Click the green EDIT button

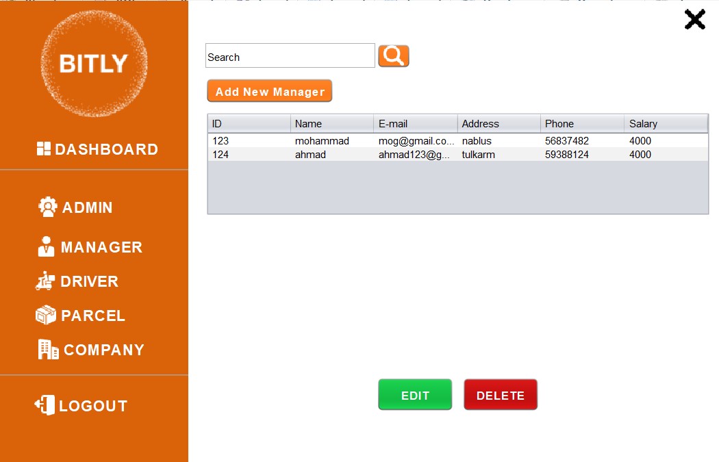(x=415, y=395)
